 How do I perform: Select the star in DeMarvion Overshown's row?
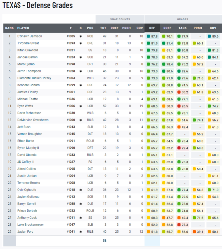pyautogui.click(x=81, y=120)
